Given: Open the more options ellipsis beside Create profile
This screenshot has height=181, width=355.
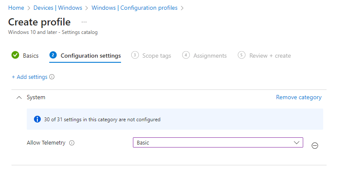Looking at the screenshot, I should (x=84, y=22).
